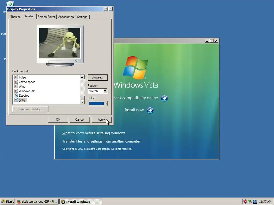Click the Wind wallpaper icon
The height and width of the screenshot is (205, 274).
16,86
